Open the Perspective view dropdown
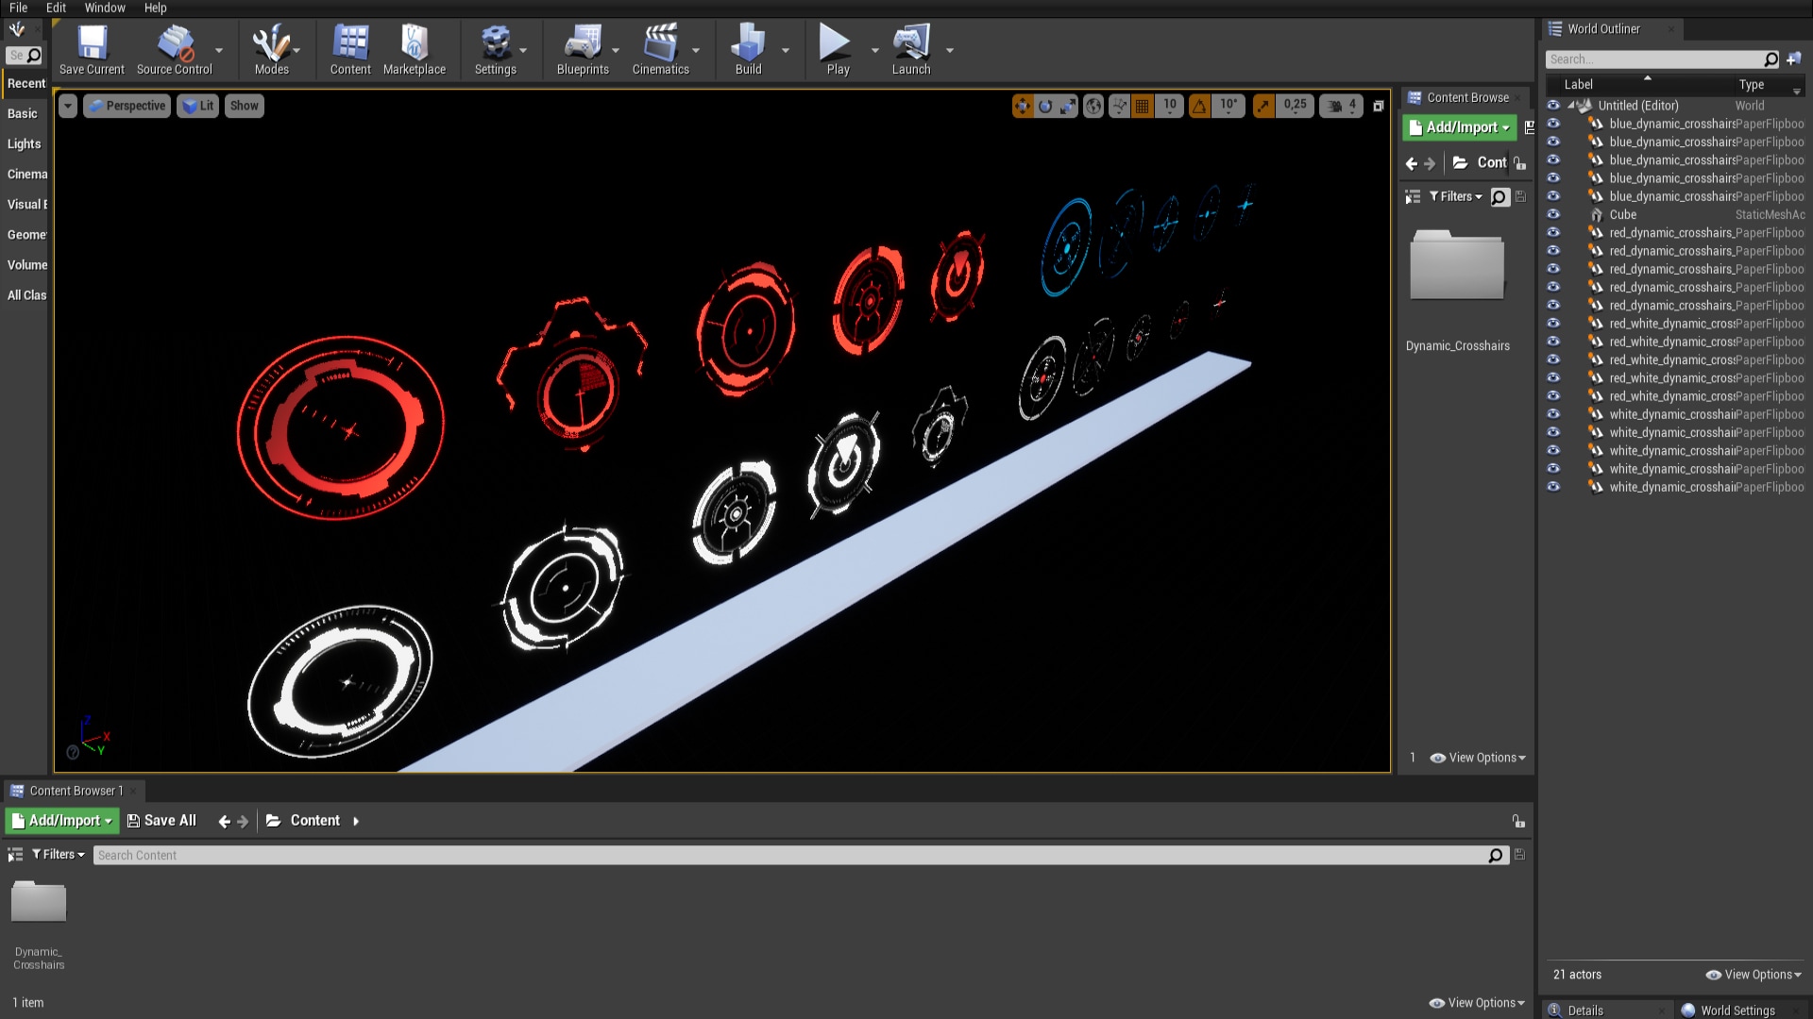Image resolution: width=1813 pixels, height=1019 pixels. 127,106
